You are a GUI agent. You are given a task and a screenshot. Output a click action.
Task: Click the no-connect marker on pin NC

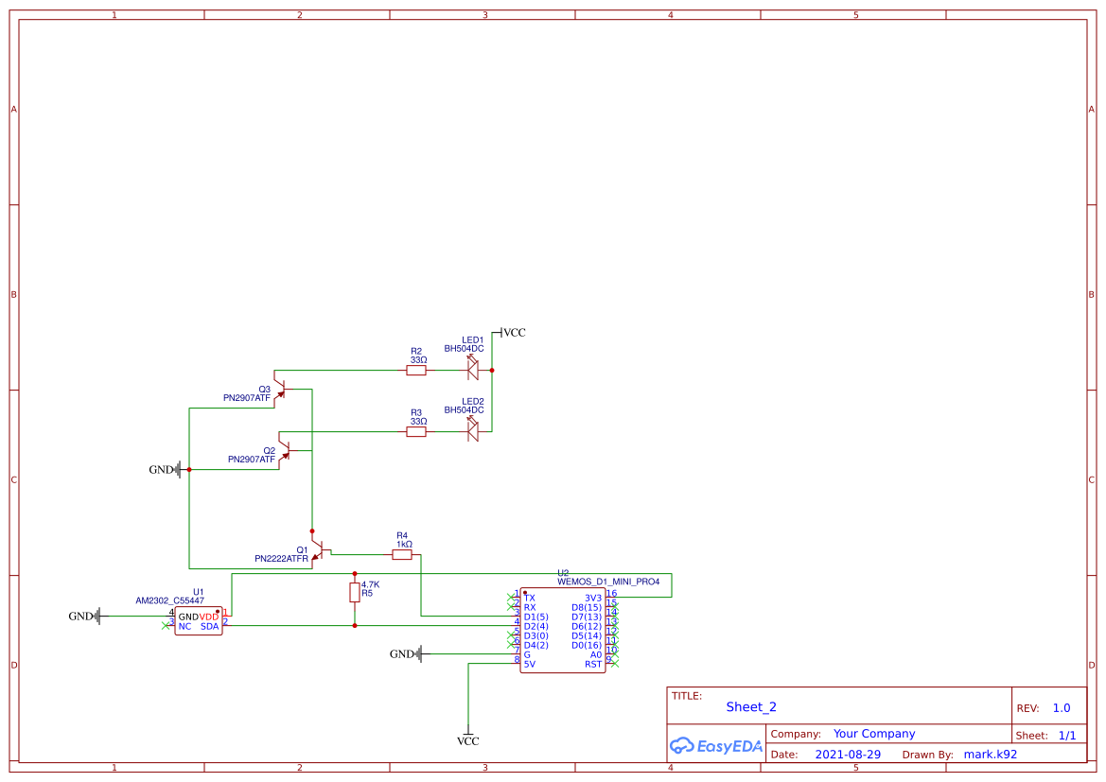(x=167, y=626)
